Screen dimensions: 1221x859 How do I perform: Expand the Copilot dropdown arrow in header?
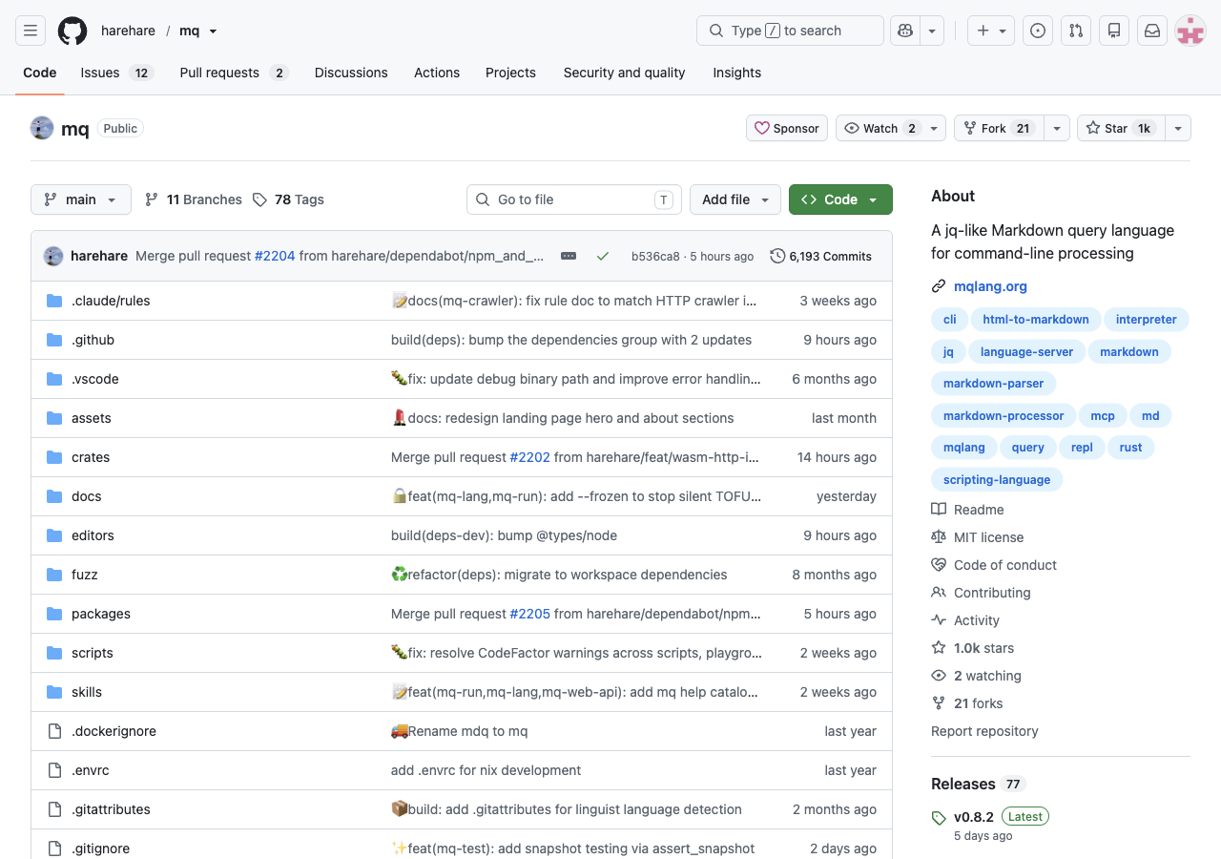click(932, 31)
